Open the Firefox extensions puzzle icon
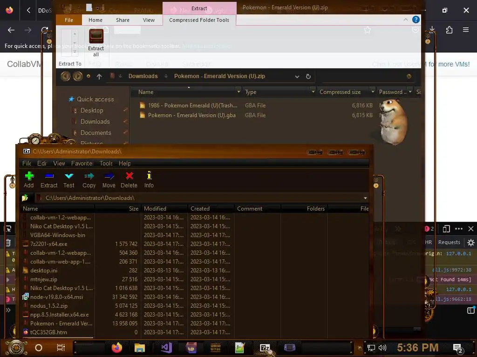477x357 pixels. point(449,30)
